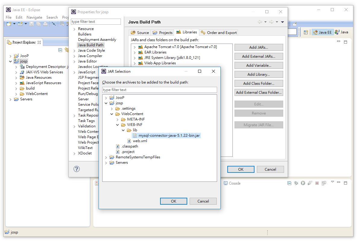Viewport: 360px width, 241px height.
Task: Open the Console view menu triangle
Action: click(333, 182)
